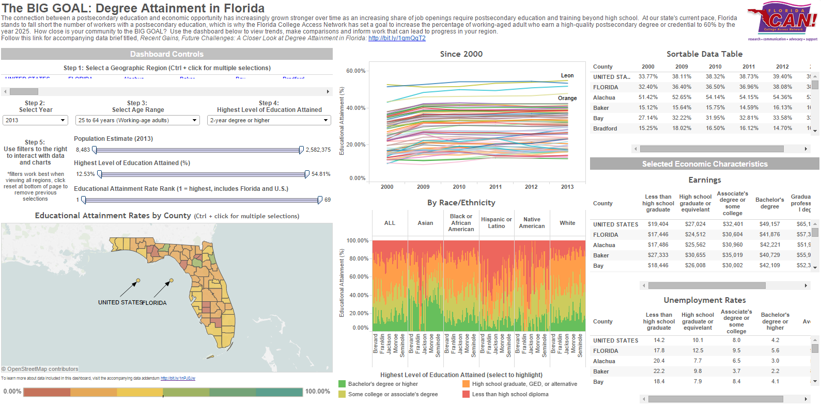
Task: Click right scroll arrow under Sortable Data Table
Action: (805, 149)
